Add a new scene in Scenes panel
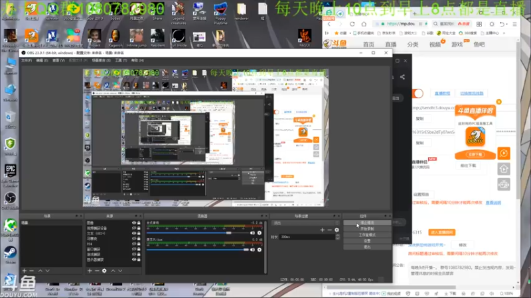Viewport: 531px width, 298px height. click(24, 271)
